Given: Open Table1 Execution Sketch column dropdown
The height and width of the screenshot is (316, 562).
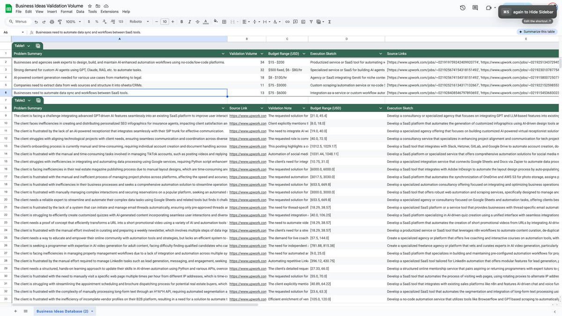Looking at the screenshot, I should [x=381, y=53].
